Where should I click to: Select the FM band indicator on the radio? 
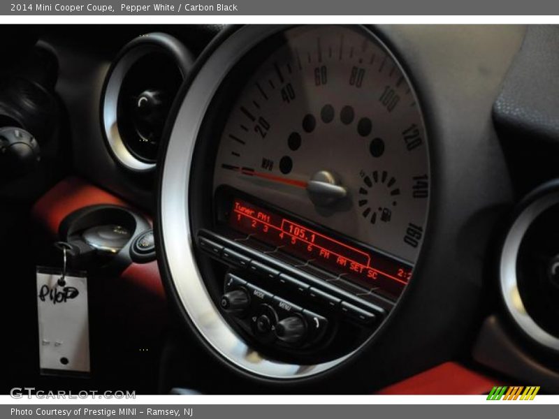click(x=324, y=254)
